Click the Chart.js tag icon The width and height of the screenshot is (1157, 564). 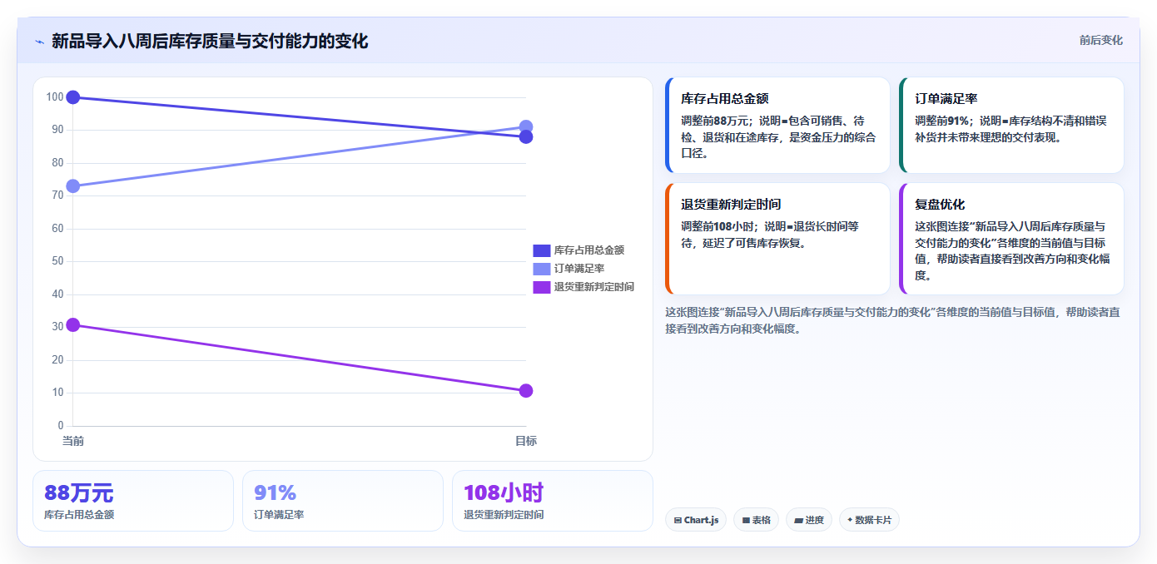678,521
